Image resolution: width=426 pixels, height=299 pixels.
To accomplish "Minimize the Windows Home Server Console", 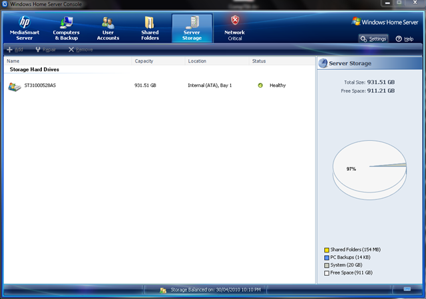I will 387,3.
